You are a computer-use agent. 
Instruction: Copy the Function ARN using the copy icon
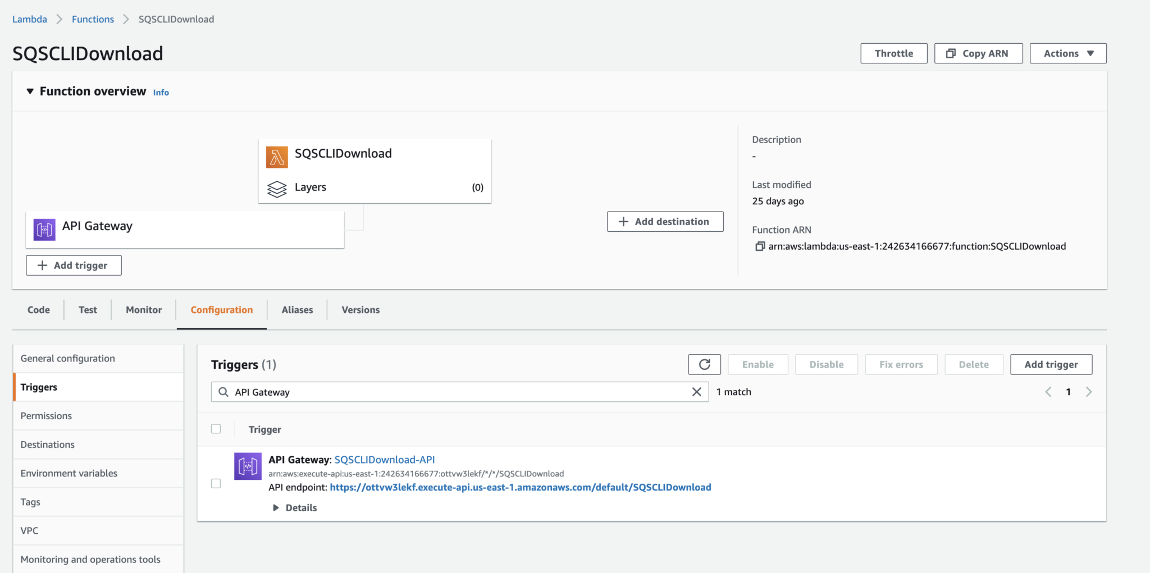pyautogui.click(x=760, y=246)
